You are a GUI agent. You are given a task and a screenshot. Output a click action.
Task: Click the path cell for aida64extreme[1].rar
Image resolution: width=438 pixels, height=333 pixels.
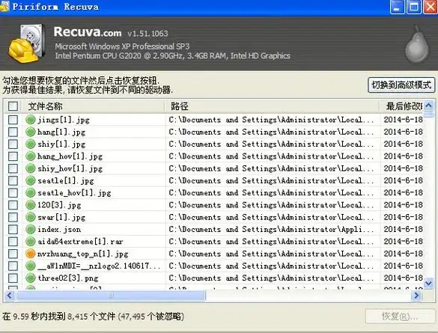pyautogui.click(x=271, y=242)
